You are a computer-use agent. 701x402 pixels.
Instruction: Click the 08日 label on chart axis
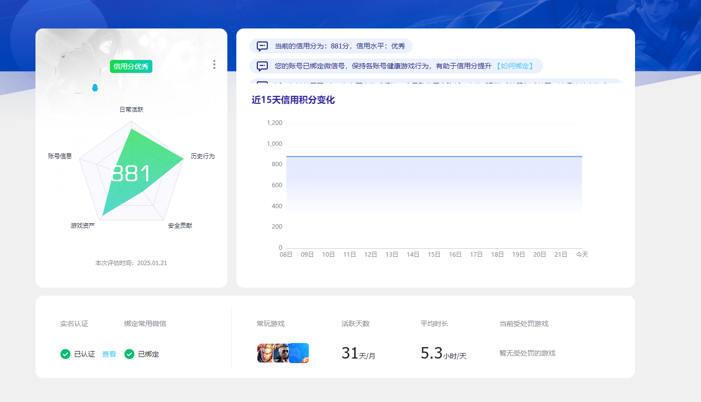coord(286,255)
